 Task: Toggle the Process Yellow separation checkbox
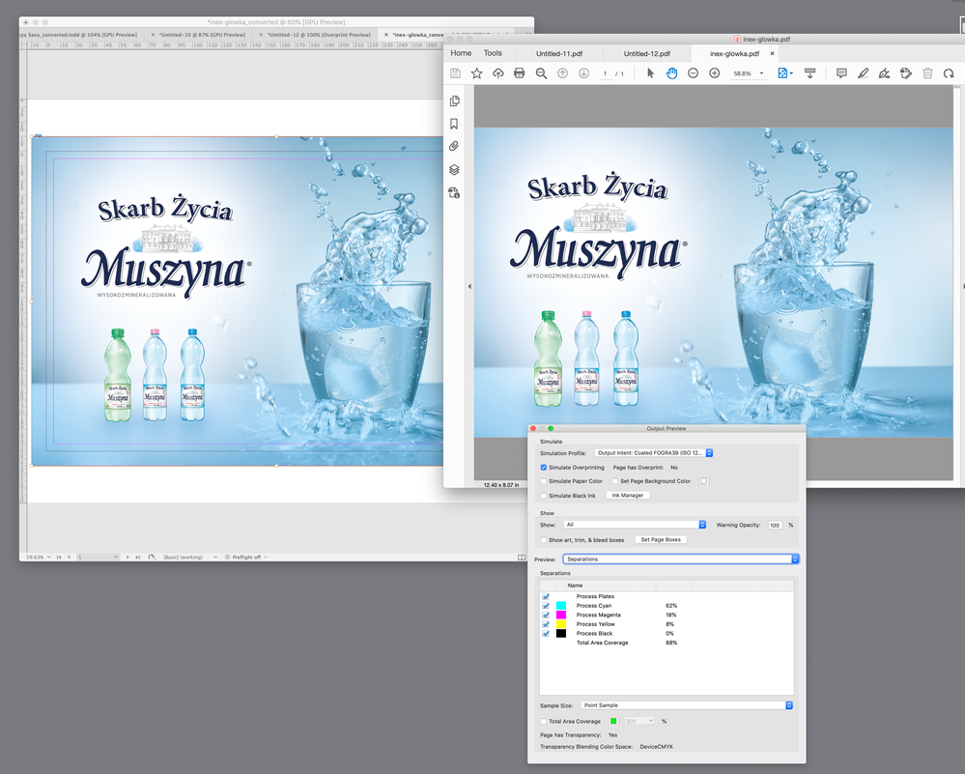click(x=545, y=624)
